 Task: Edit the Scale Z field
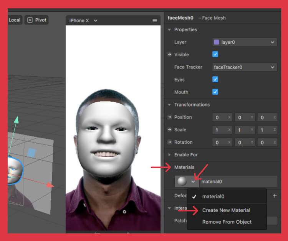[267, 130]
